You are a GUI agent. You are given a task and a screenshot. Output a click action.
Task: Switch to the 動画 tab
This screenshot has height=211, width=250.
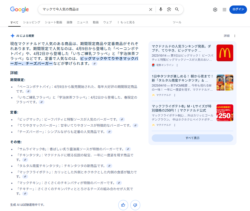[96, 22]
